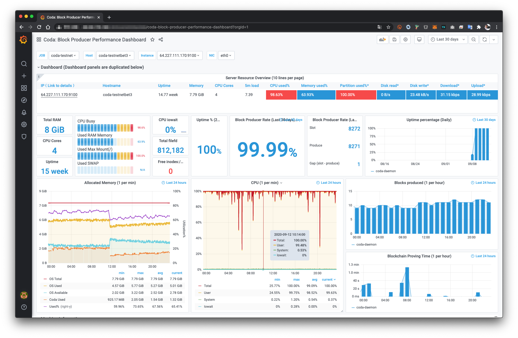Toggle the Coda Used series in the legend

click(57, 300)
